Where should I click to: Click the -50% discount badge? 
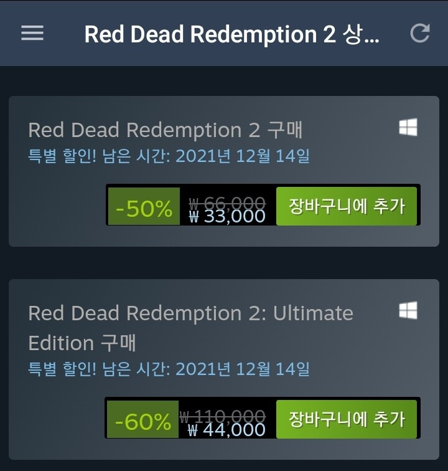pyautogui.click(x=144, y=206)
